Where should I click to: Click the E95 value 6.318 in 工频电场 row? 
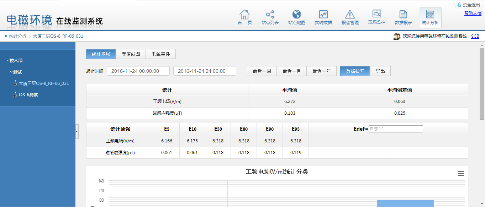coord(296,141)
